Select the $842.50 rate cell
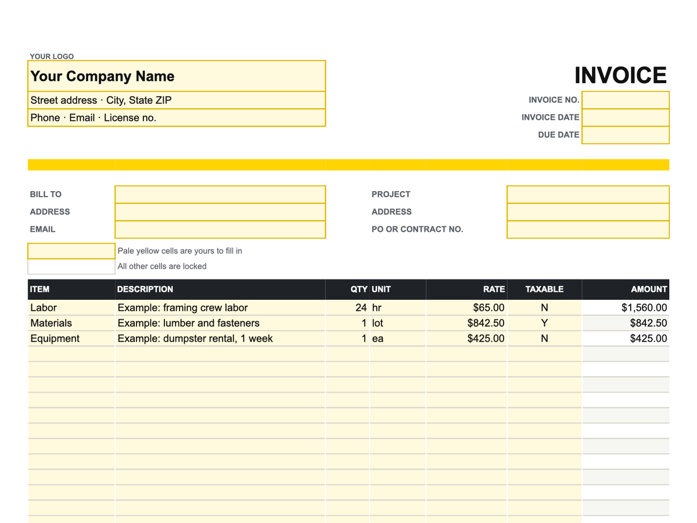 pyautogui.click(x=466, y=323)
